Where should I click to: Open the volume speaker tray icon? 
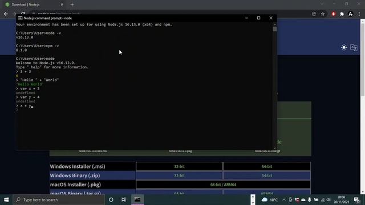pos(328,200)
